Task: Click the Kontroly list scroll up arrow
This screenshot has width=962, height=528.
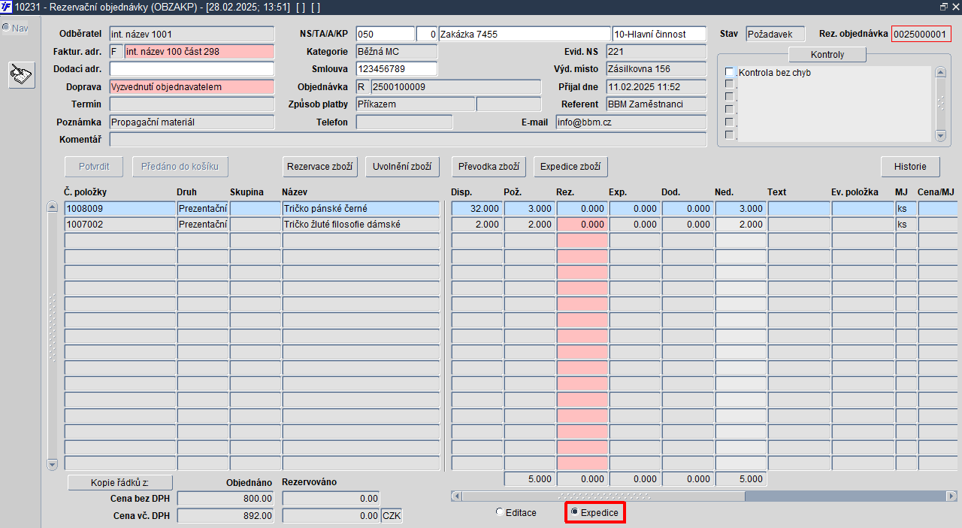Action: [x=939, y=73]
